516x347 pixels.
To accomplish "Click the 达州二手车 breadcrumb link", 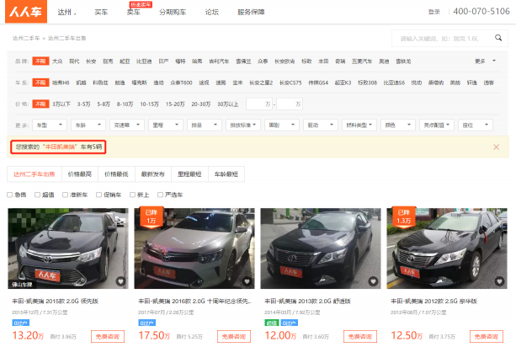I will coord(26,38).
